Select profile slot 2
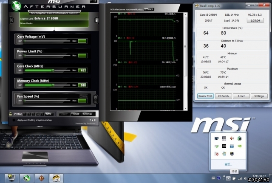 (29, 114)
